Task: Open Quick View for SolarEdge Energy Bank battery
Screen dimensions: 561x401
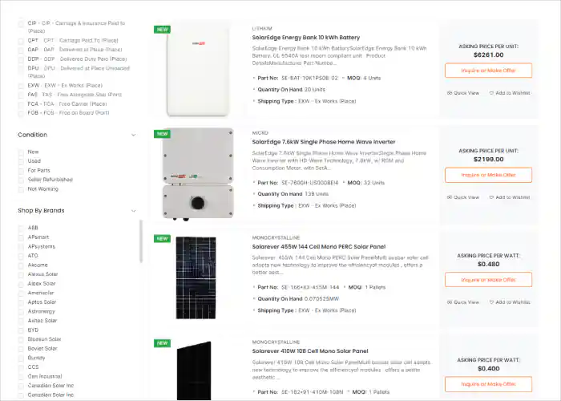Action: pos(463,93)
